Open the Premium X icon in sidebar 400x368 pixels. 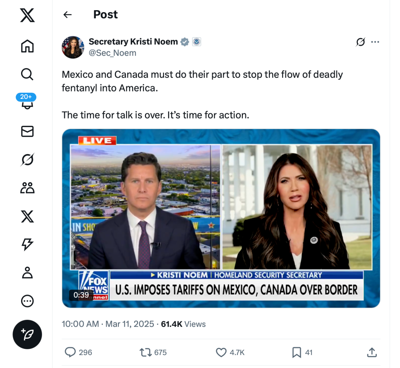[x=27, y=216]
